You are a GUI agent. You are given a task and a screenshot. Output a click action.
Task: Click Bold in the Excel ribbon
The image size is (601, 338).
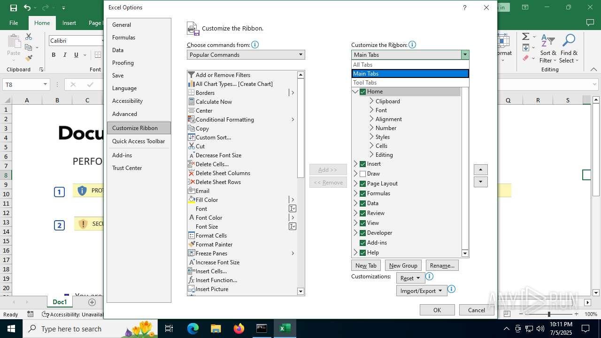click(54, 55)
